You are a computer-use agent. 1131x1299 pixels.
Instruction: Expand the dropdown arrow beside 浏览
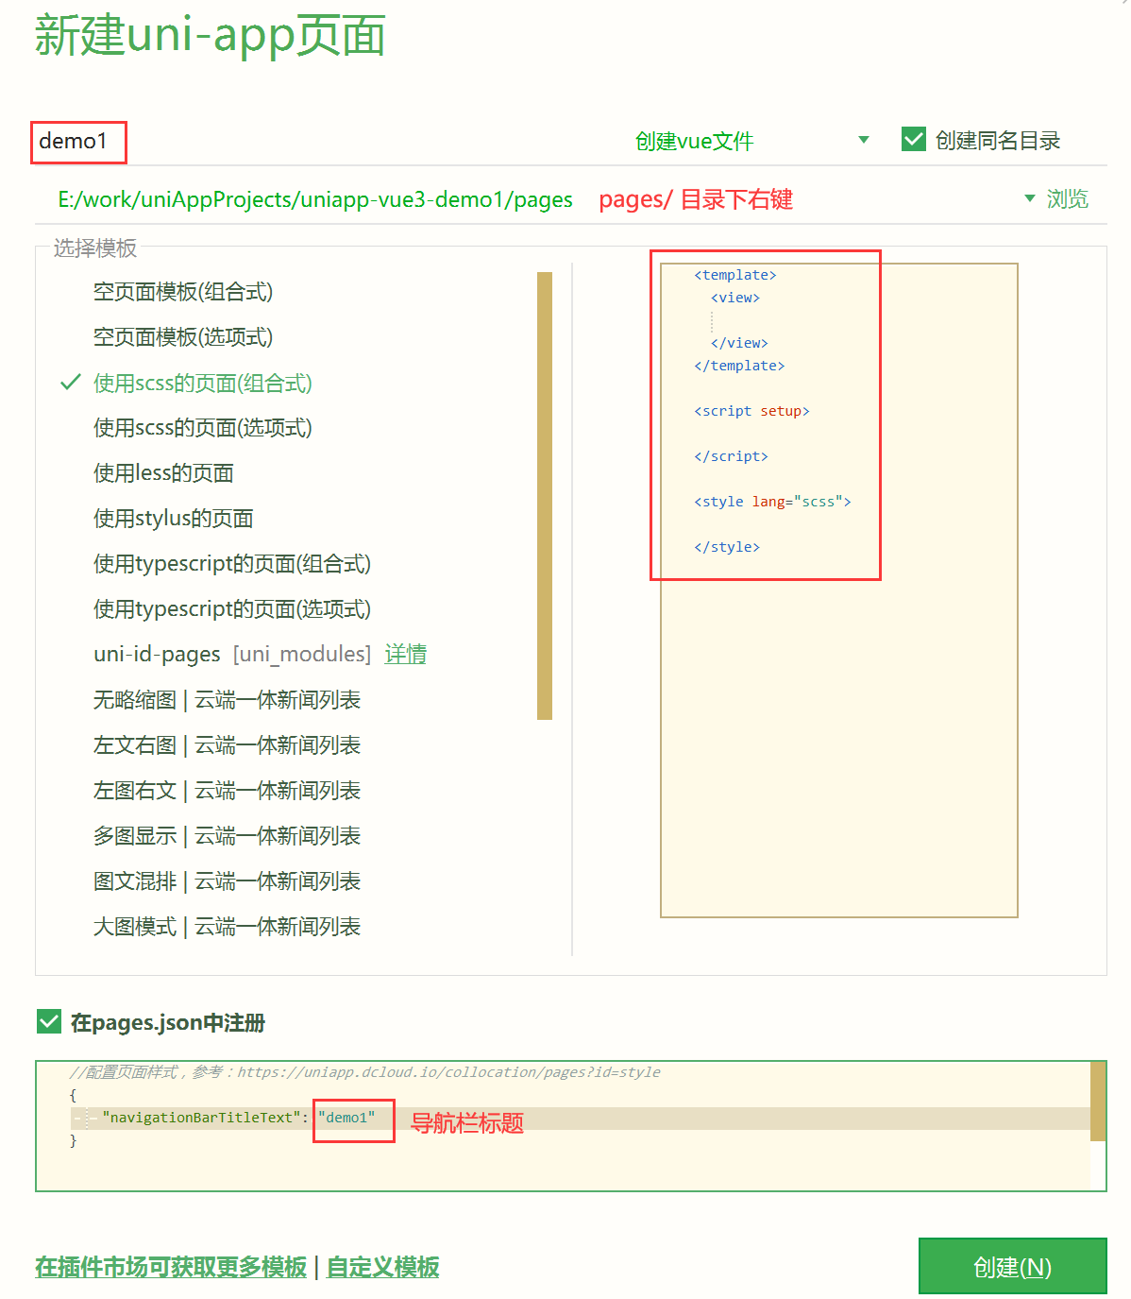click(1028, 198)
